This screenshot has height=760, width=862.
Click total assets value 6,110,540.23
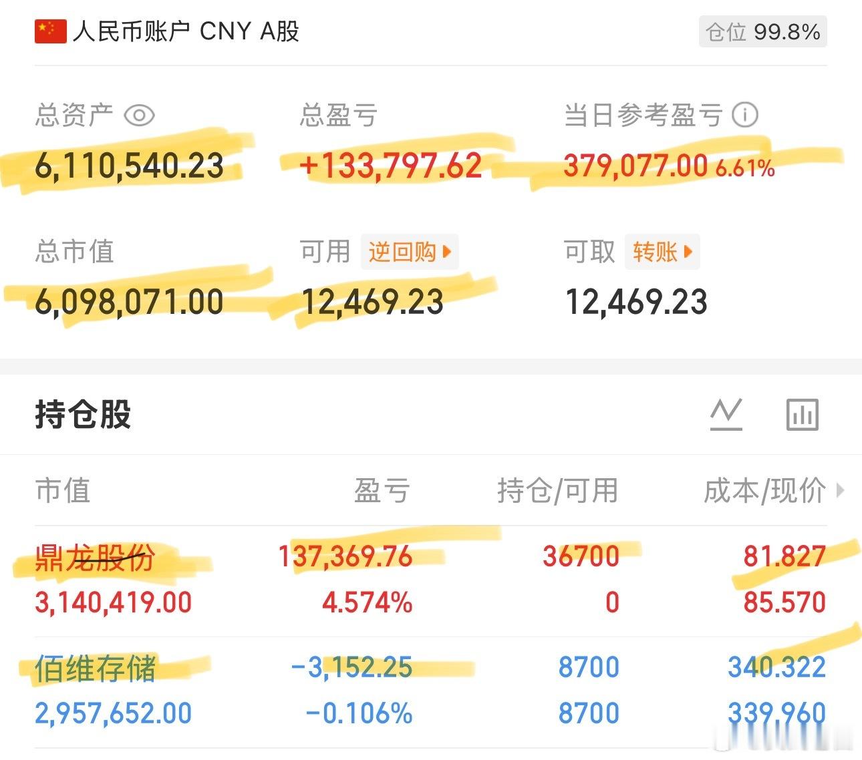point(130,166)
